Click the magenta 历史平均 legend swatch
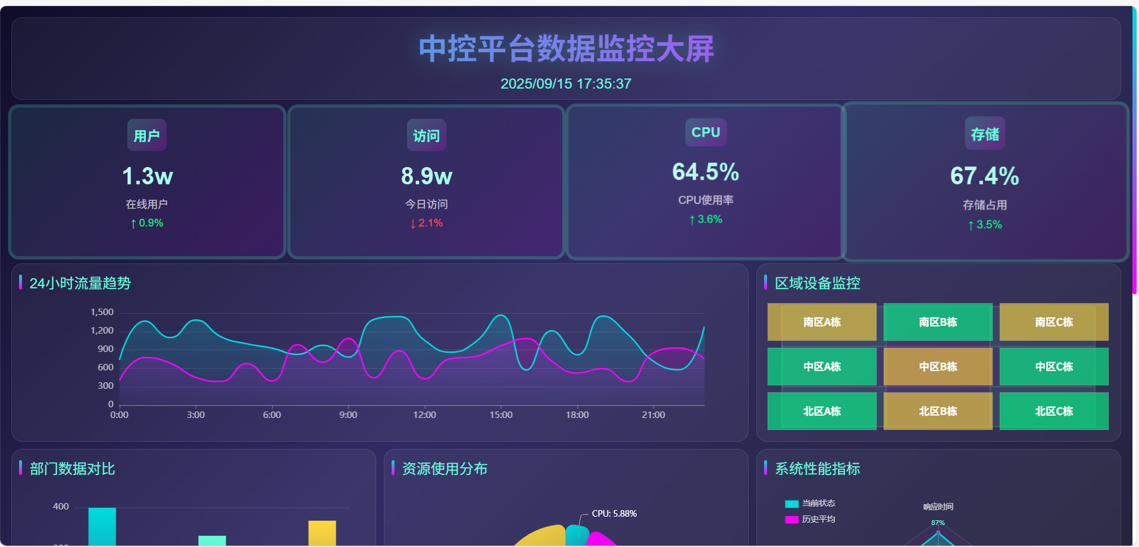 point(791,519)
